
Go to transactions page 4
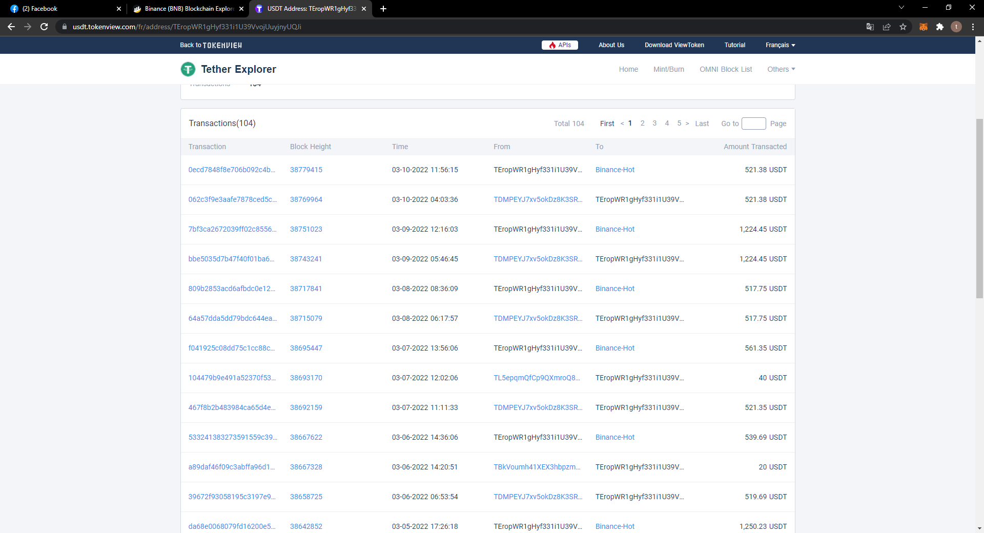click(667, 123)
